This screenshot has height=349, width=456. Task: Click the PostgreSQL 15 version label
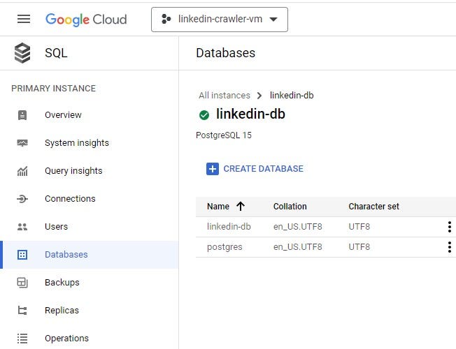pyautogui.click(x=224, y=135)
